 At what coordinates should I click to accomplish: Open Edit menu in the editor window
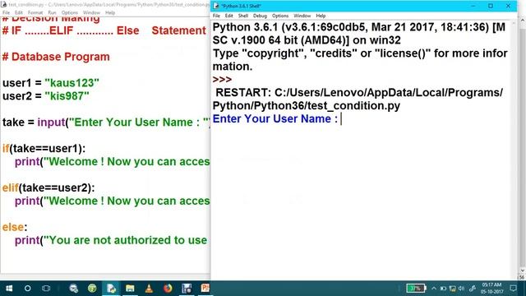[18, 13]
